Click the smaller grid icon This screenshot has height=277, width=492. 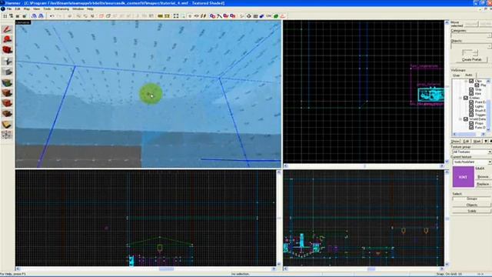pos(18,16)
